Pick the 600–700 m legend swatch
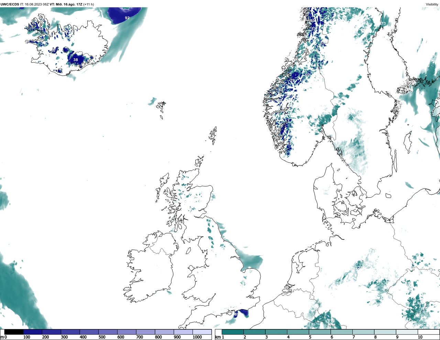 click(x=126, y=332)
